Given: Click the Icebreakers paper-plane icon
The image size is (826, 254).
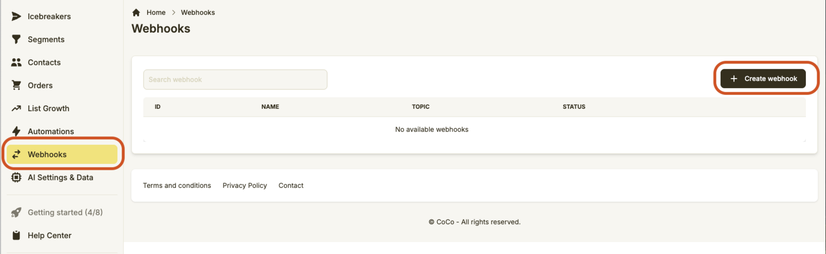Looking at the screenshot, I should pyautogui.click(x=17, y=17).
